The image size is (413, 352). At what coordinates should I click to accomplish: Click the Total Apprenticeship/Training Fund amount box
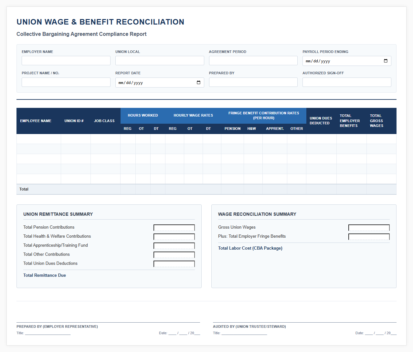174,246
